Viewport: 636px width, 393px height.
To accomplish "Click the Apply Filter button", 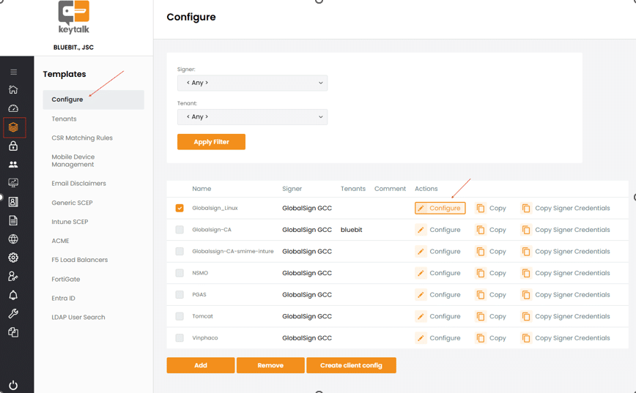I will (211, 142).
